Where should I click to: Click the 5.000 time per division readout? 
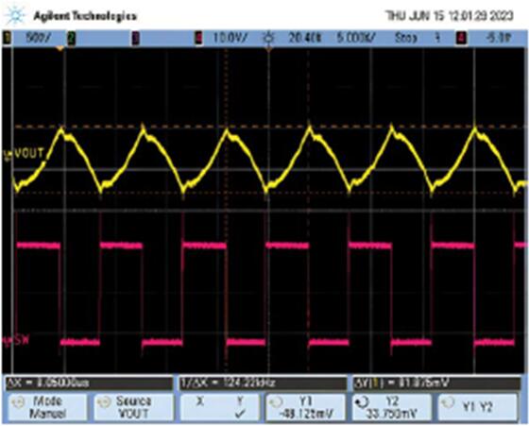click(356, 38)
